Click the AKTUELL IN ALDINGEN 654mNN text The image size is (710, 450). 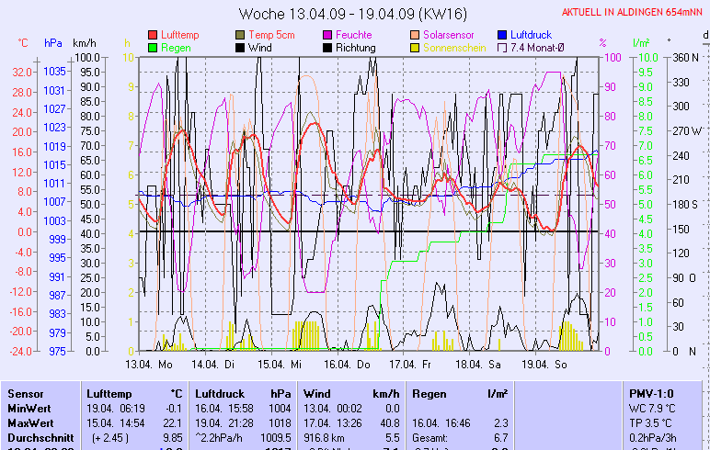(633, 12)
